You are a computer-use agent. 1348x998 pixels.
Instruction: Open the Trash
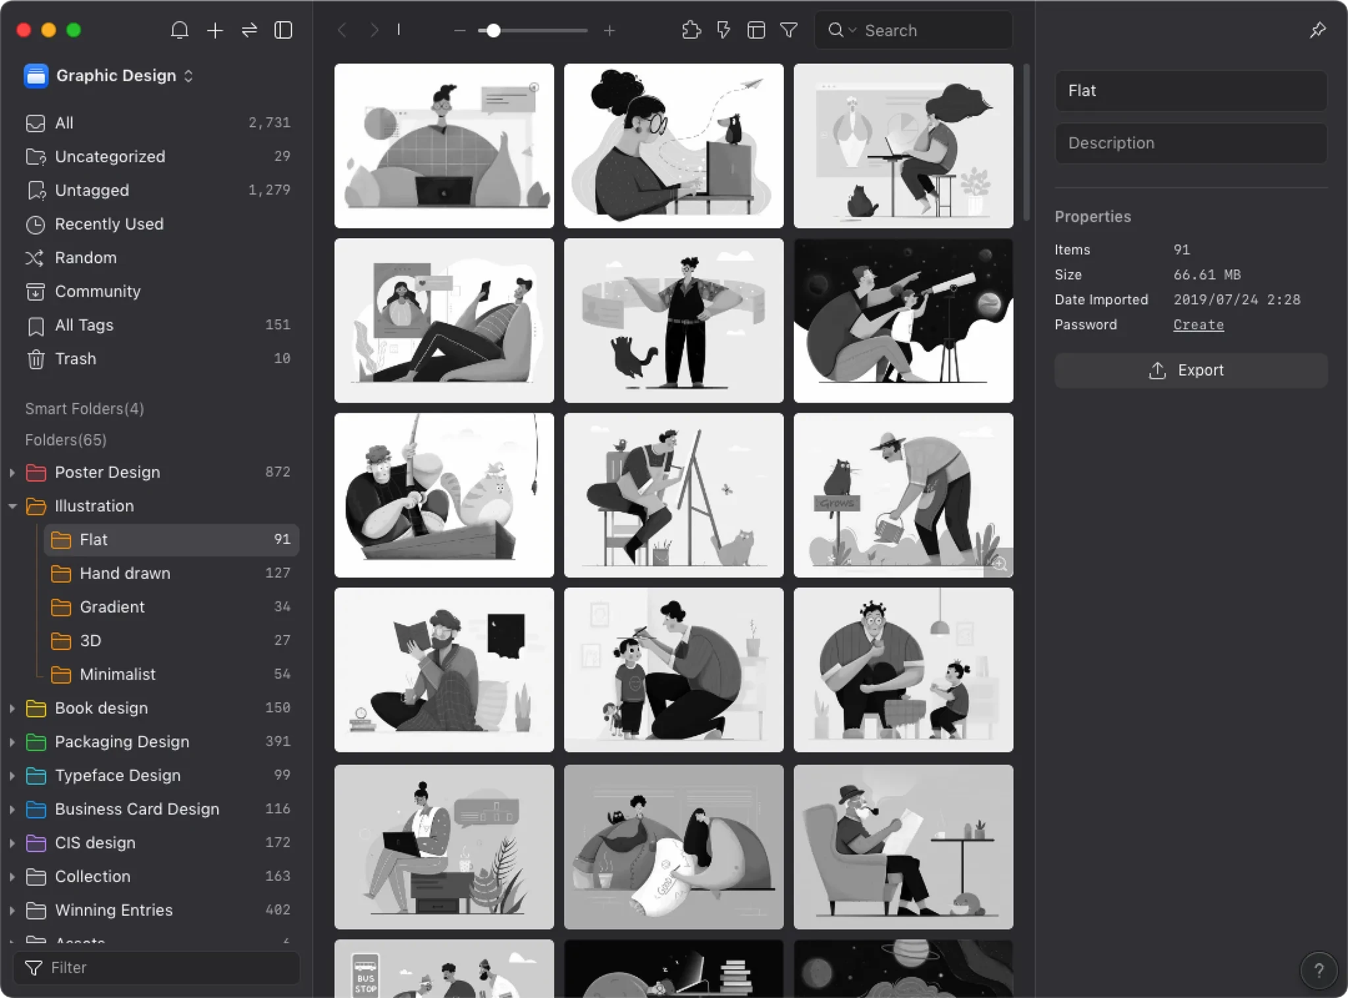pos(157,359)
